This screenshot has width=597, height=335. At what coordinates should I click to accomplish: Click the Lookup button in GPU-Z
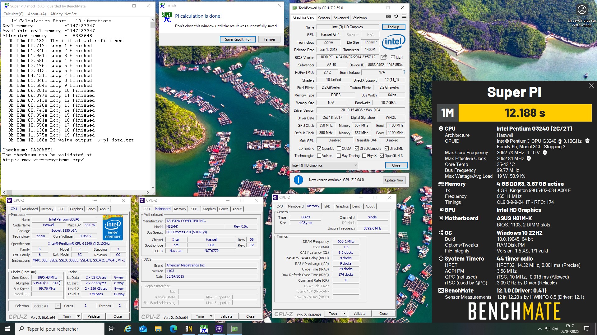(393, 27)
